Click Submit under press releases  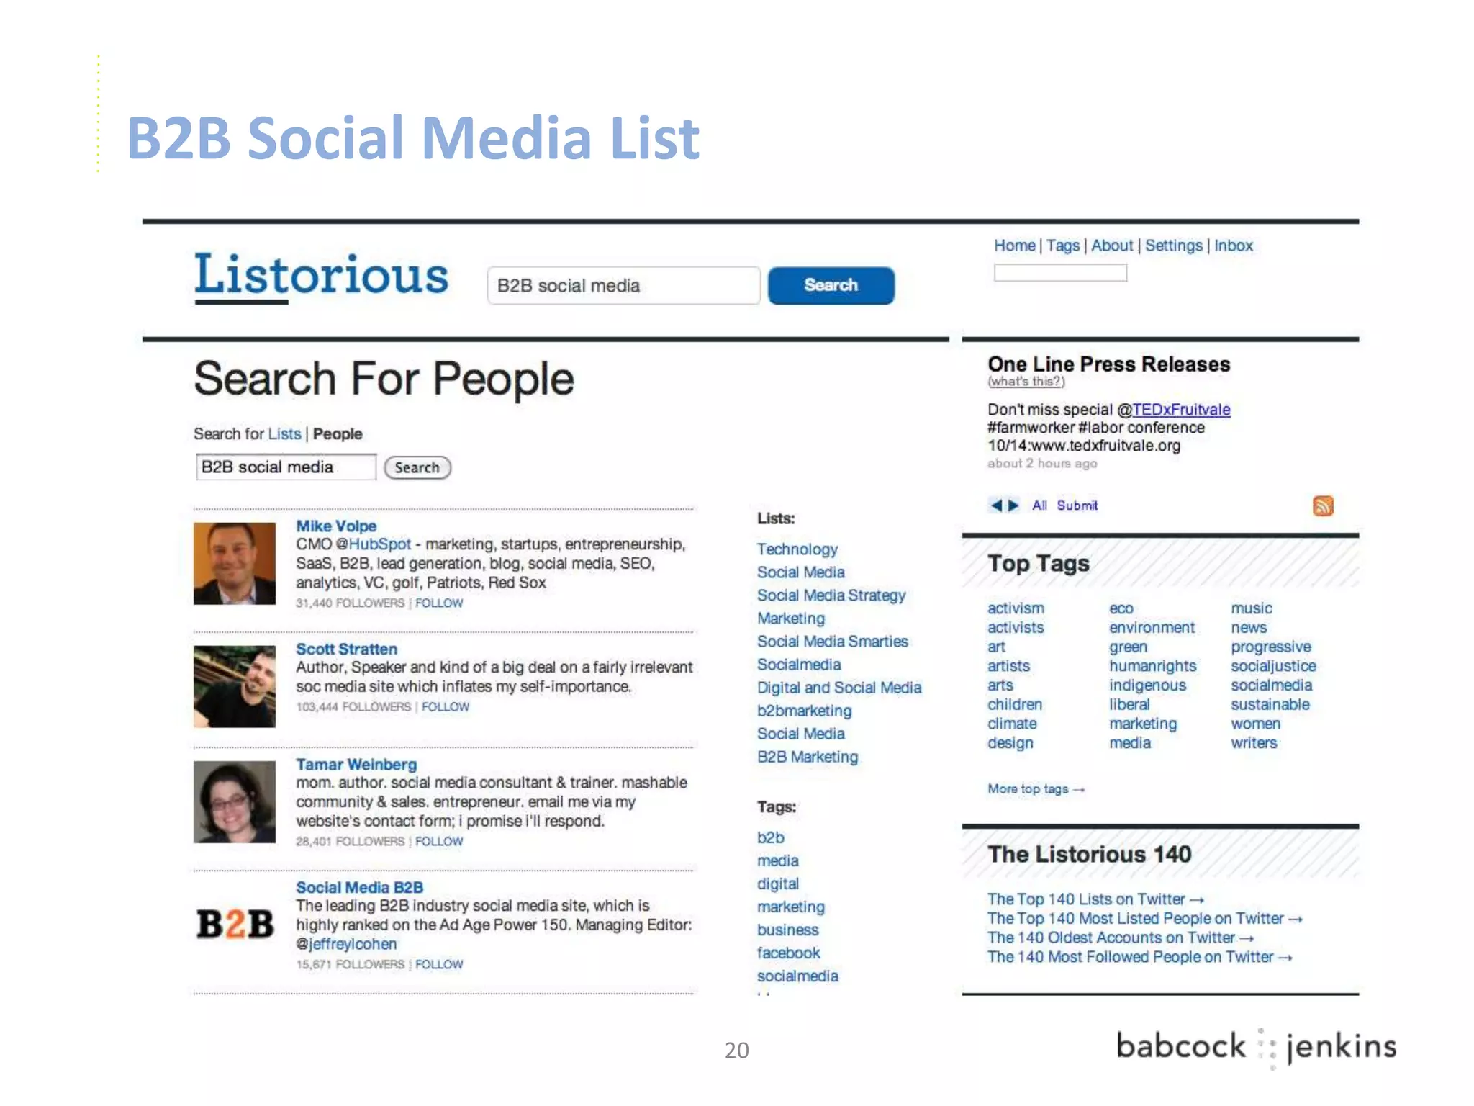[x=1077, y=505]
